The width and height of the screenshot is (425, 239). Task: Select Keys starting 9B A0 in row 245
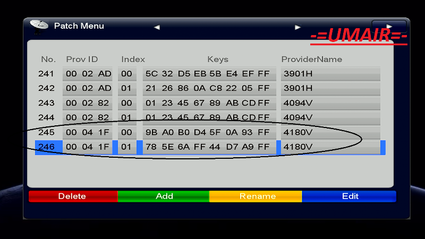pos(208,132)
